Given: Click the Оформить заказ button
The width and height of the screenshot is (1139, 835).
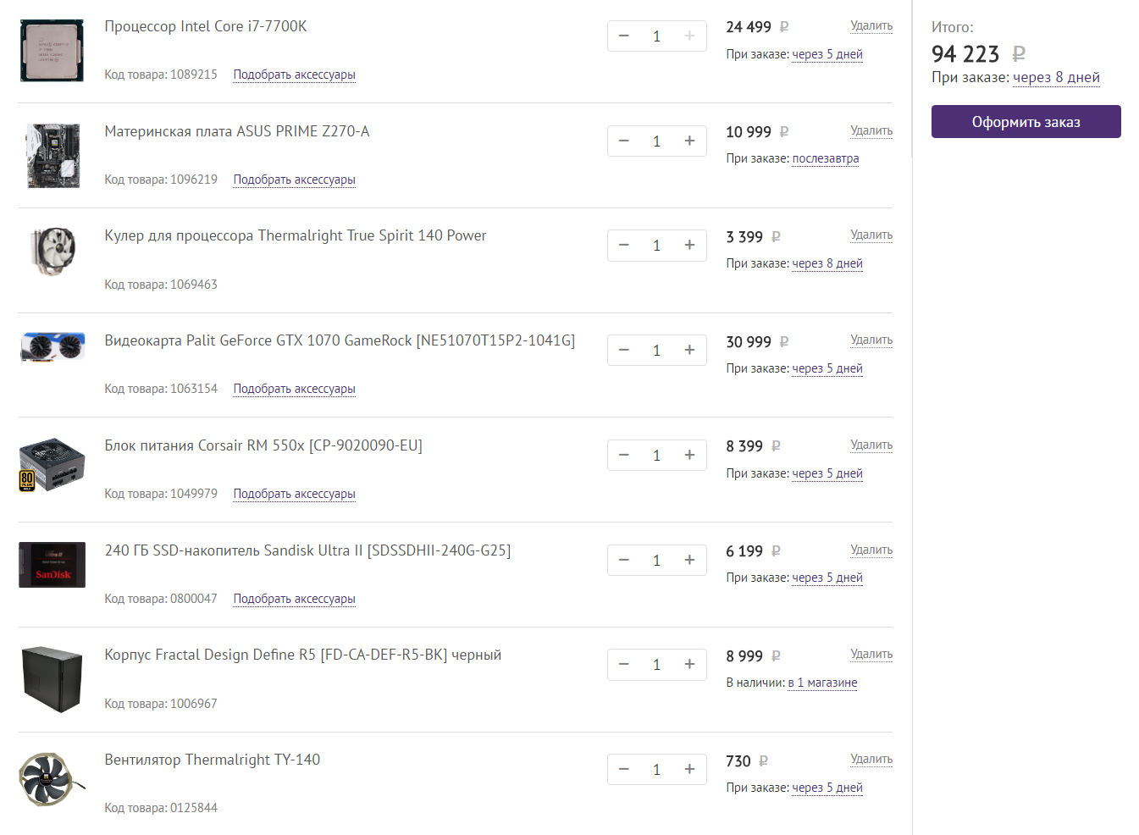Looking at the screenshot, I should pyautogui.click(x=1026, y=122).
